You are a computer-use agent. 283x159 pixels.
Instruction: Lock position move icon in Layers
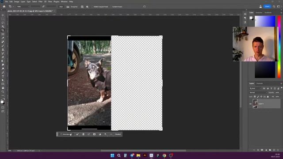click(x=261, y=97)
